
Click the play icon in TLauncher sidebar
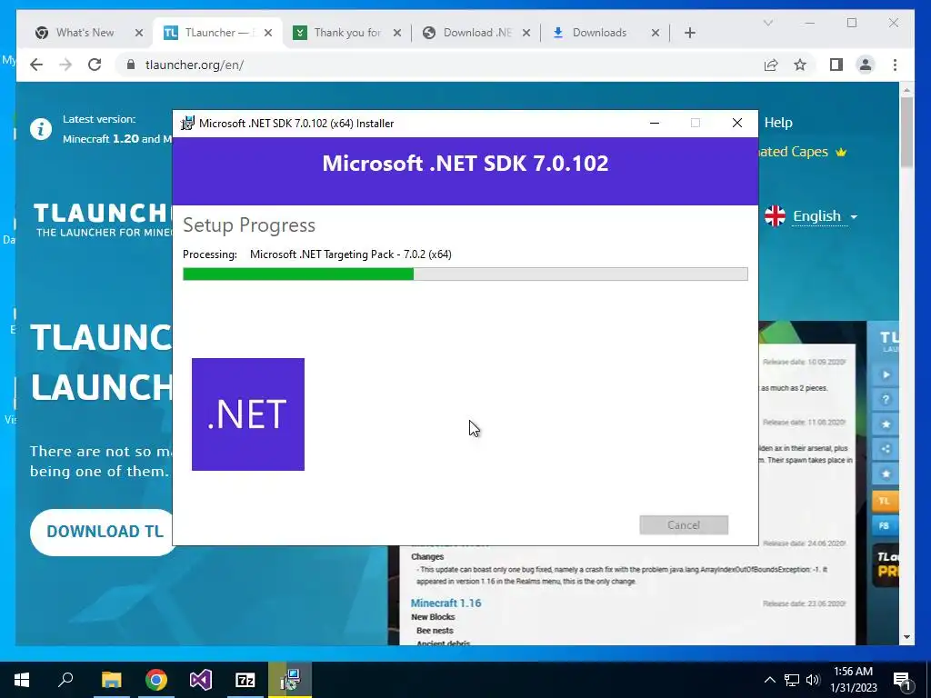(886, 374)
